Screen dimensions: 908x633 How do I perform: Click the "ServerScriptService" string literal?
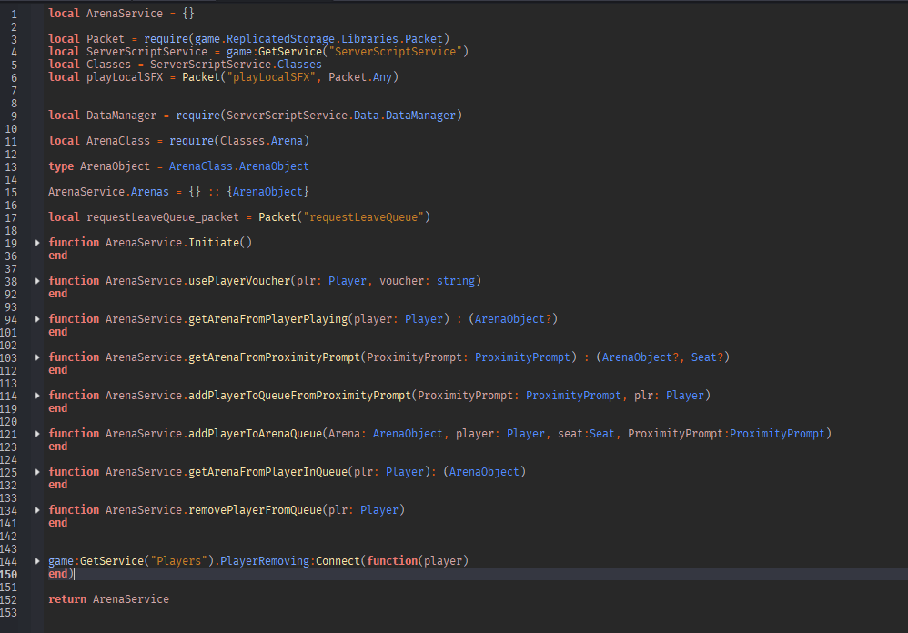point(395,52)
